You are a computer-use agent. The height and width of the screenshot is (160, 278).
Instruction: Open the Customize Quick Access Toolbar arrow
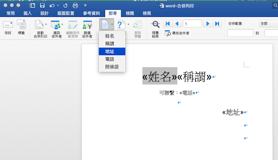(85, 6)
